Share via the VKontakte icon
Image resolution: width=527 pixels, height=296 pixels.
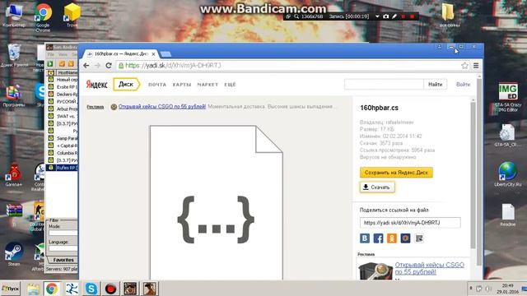click(365, 238)
